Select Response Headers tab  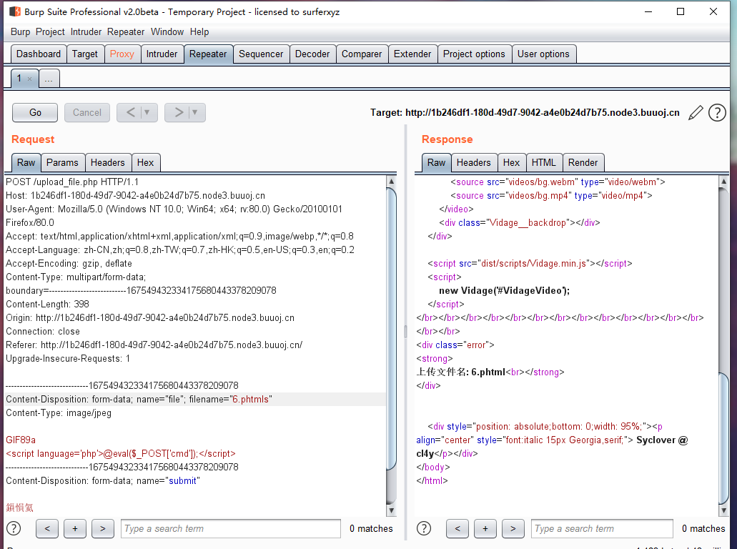pos(473,163)
